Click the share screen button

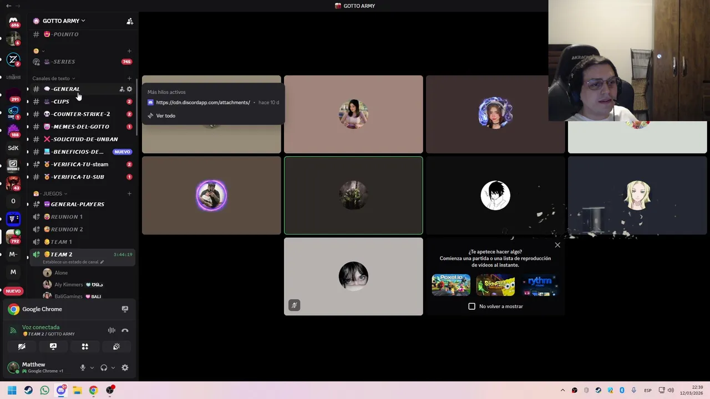click(x=53, y=346)
